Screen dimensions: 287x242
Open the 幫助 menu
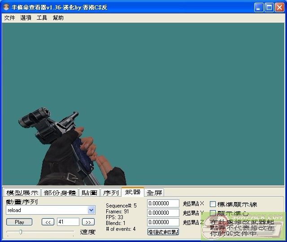[58, 18]
